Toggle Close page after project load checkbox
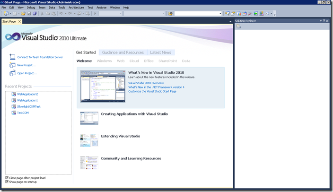The width and height of the screenshot is (333, 192). coord(7,178)
